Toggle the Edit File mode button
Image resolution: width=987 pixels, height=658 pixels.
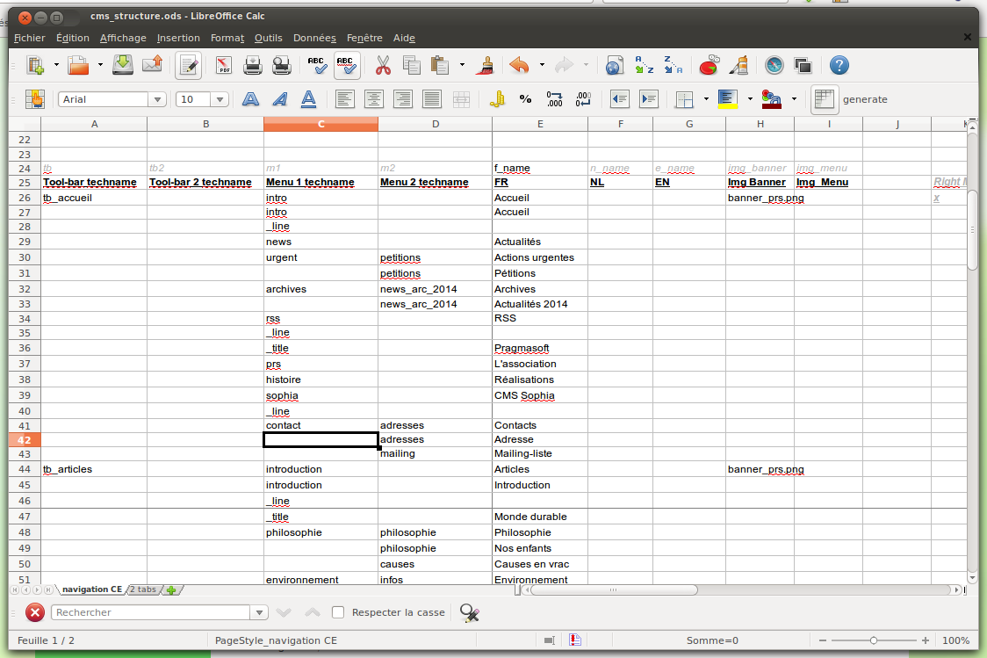click(x=188, y=65)
